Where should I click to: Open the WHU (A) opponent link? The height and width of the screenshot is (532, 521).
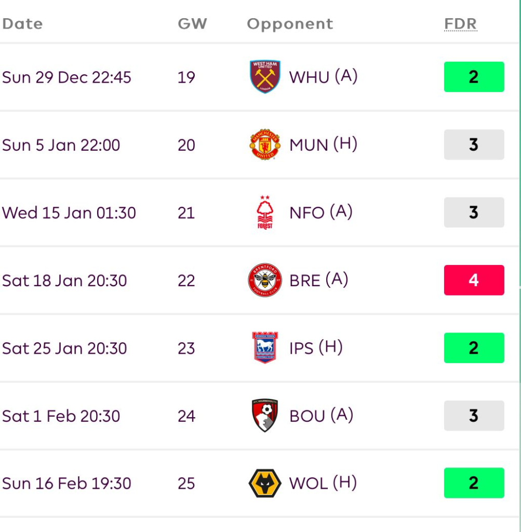pyautogui.click(x=323, y=77)
